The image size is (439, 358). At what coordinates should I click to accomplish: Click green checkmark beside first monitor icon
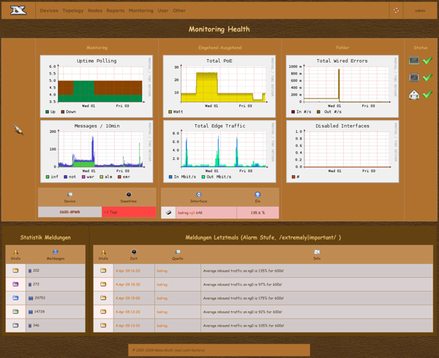427,61
